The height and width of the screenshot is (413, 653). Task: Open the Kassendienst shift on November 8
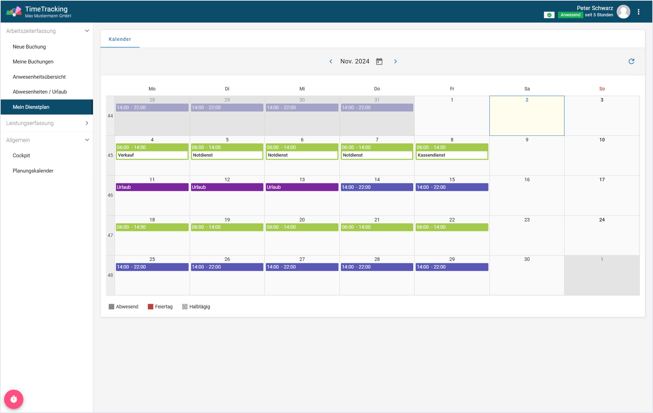452,155
